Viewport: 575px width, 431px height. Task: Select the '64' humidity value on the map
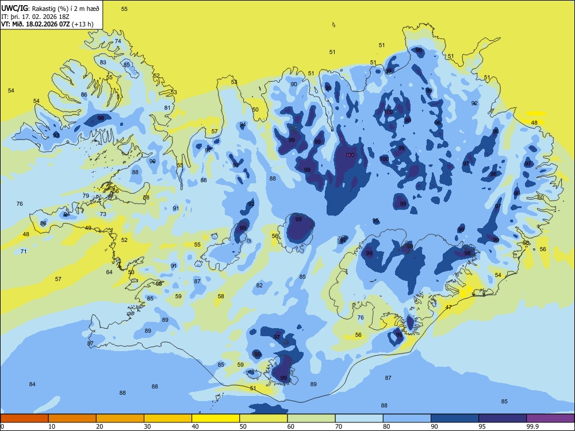pyautogui.click(x=109, y=272)
